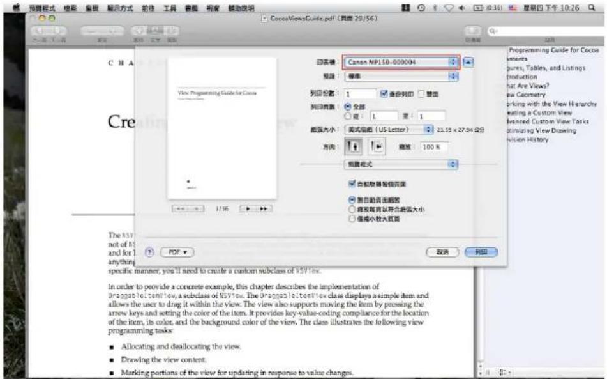
Task: Toggle the 逐份列印 (collated) checkbox
Action: [x=384, y=94]
